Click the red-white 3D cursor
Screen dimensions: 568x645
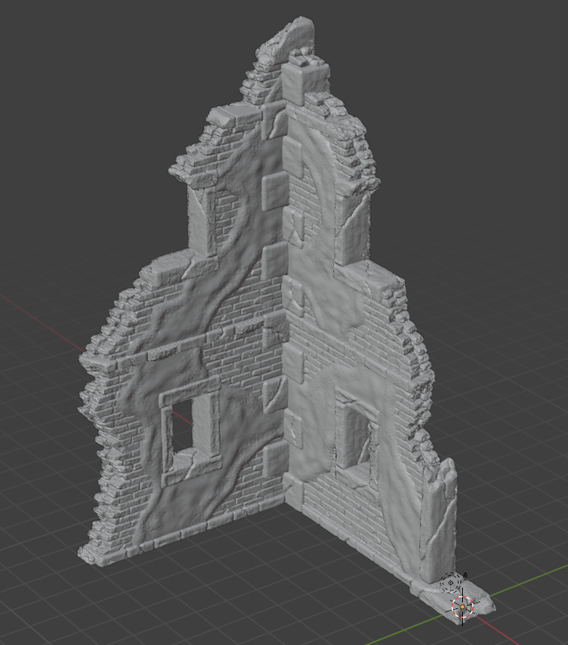(x=463, y=607)
